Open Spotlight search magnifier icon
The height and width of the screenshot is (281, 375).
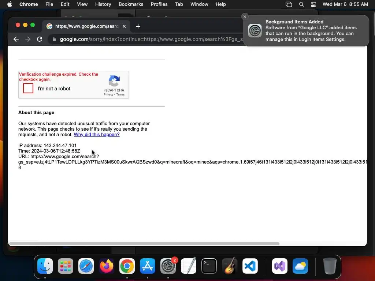(301, 4)
